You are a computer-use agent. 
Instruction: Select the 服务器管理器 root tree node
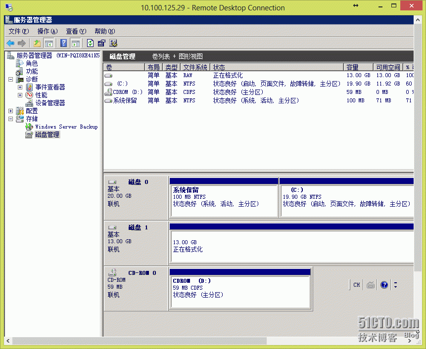pos(58,56)
